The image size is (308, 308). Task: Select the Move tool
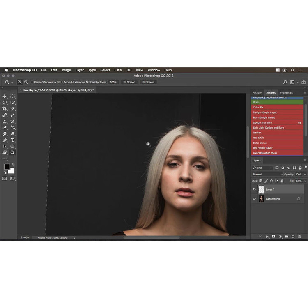click(5, 97)
